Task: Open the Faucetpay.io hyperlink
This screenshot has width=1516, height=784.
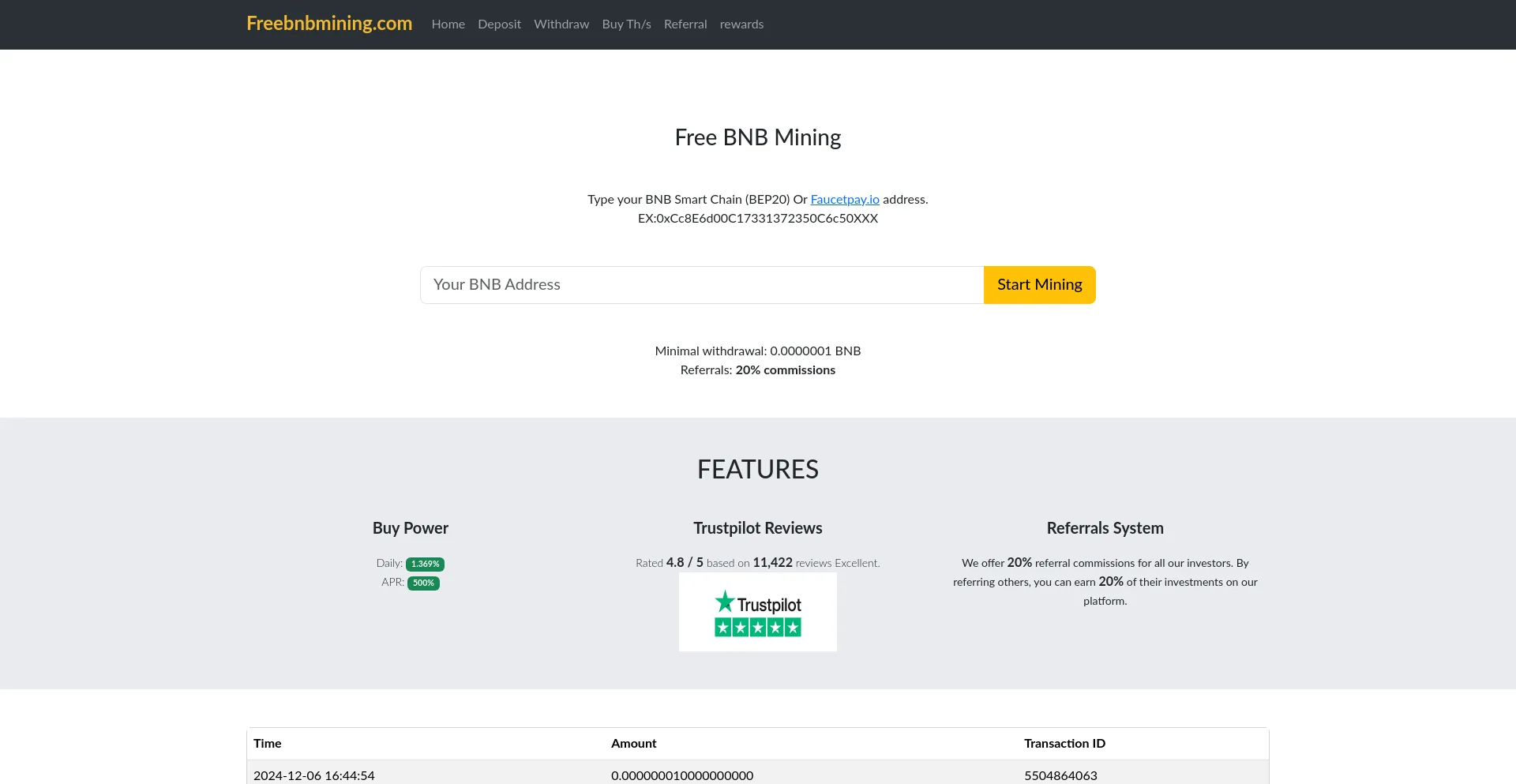Action: point(845,199)
